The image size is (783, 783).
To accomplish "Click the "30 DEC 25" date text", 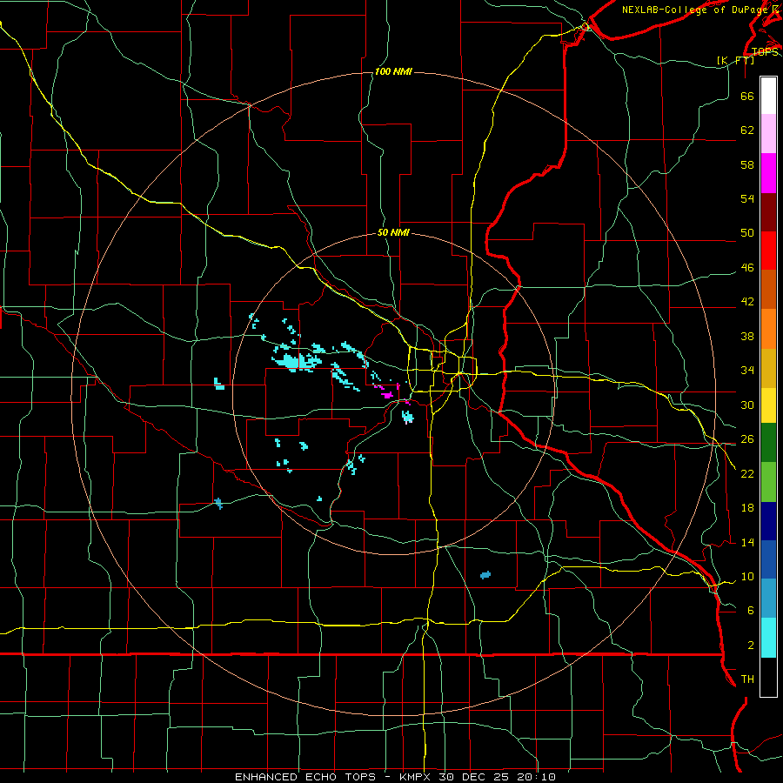I will (473, 777).
